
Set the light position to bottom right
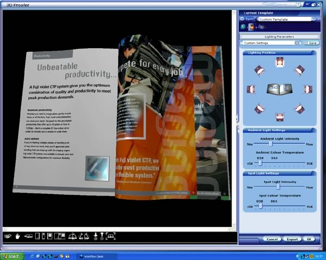(299, 108)
